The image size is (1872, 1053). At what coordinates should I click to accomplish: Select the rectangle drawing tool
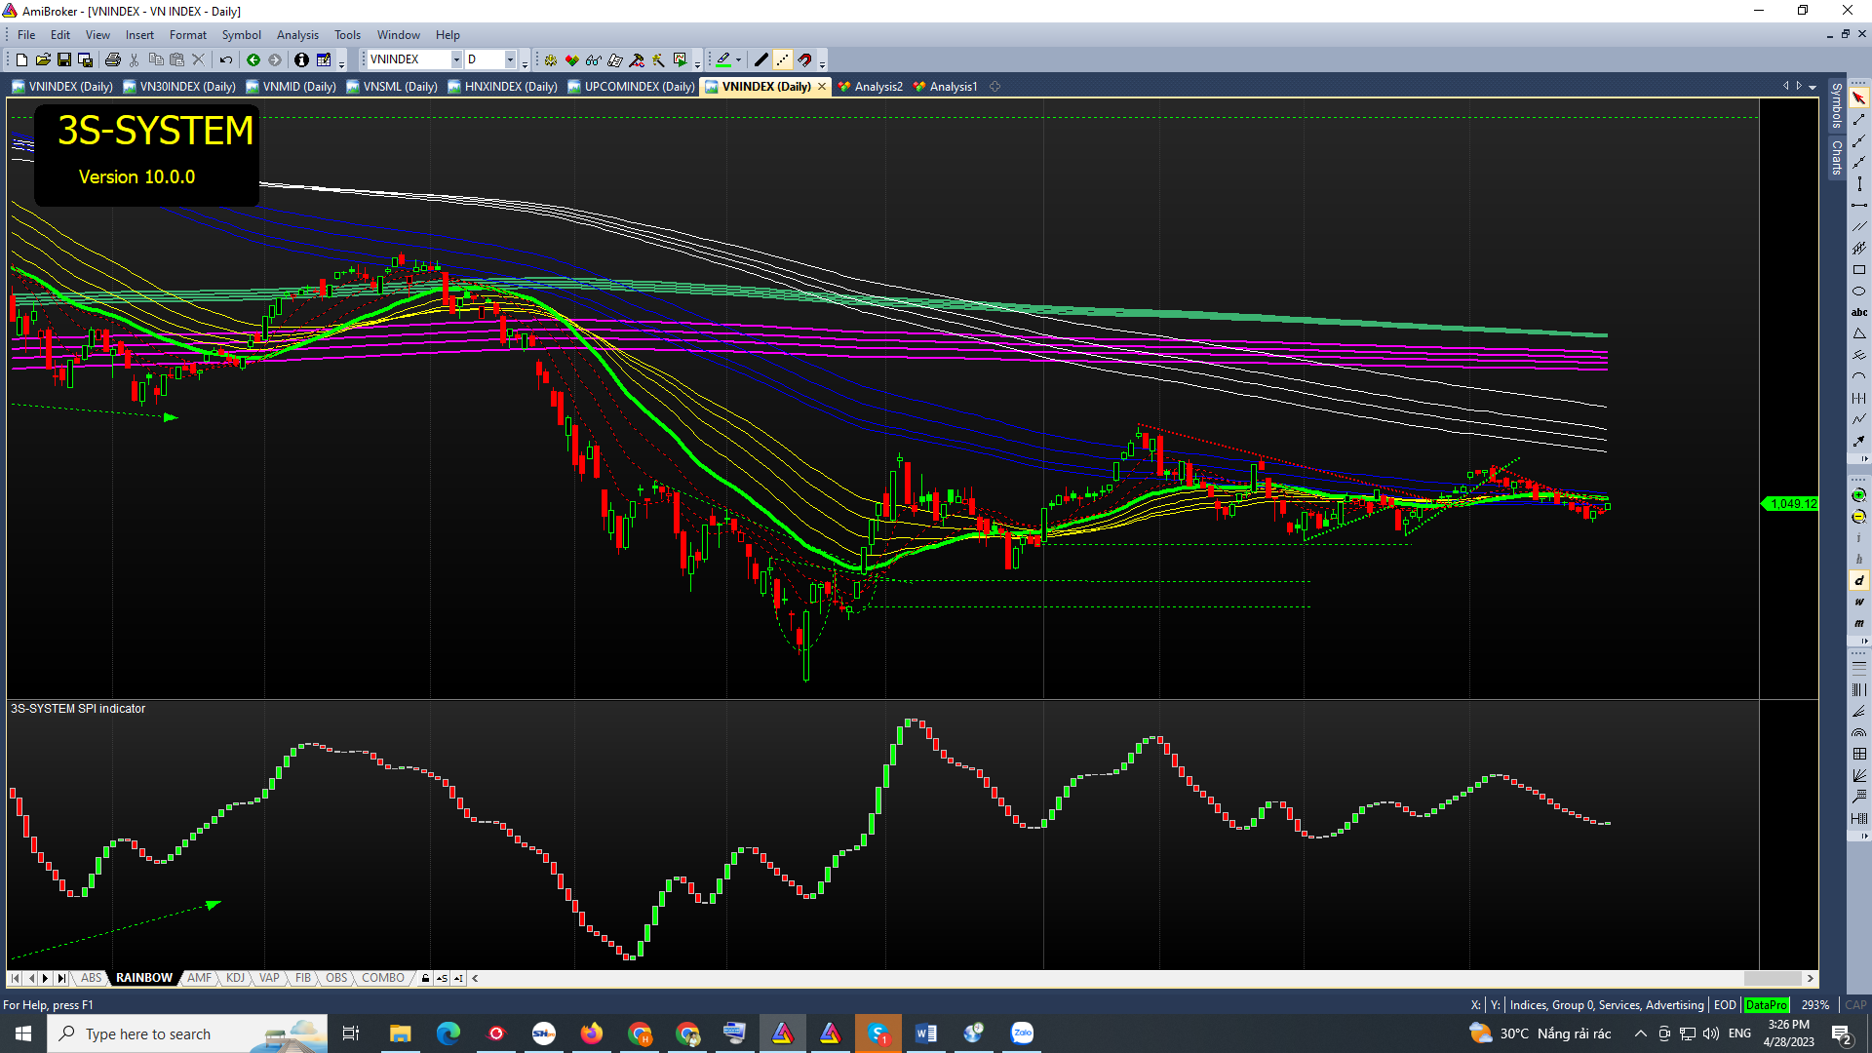[1858, 270]
